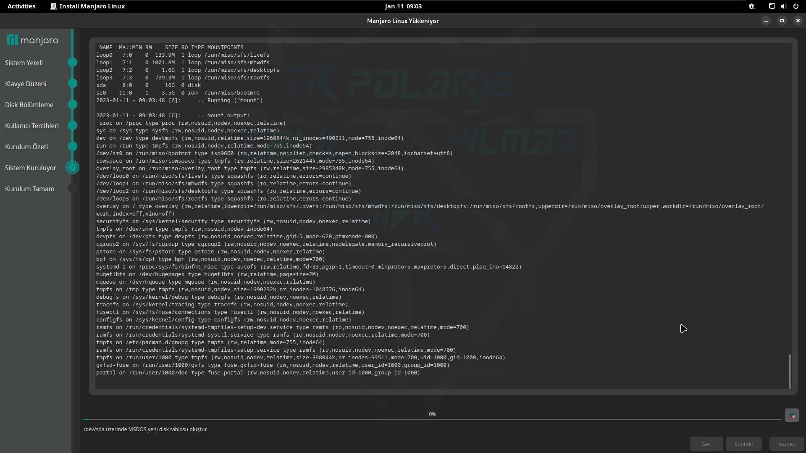Toggle the installer log view button
806x453 pixels.
point(792,416)
